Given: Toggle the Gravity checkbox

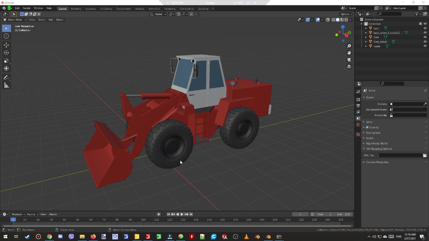Looking at the screenshot, I should point(367,127).
